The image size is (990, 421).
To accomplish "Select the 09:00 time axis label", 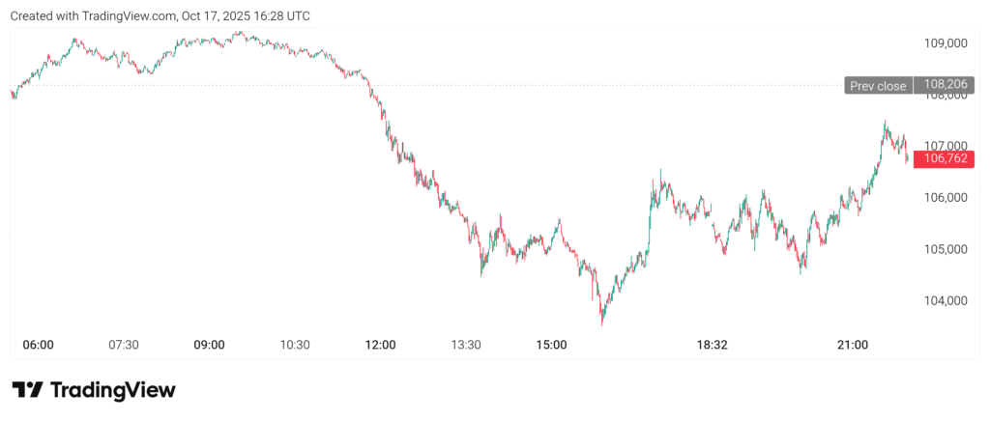I will [x=210, y=345].
